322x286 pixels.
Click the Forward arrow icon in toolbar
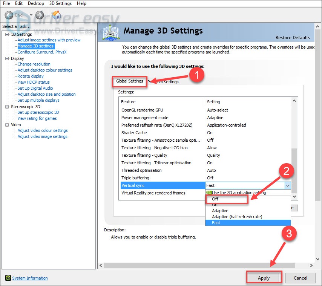[40, 15]
